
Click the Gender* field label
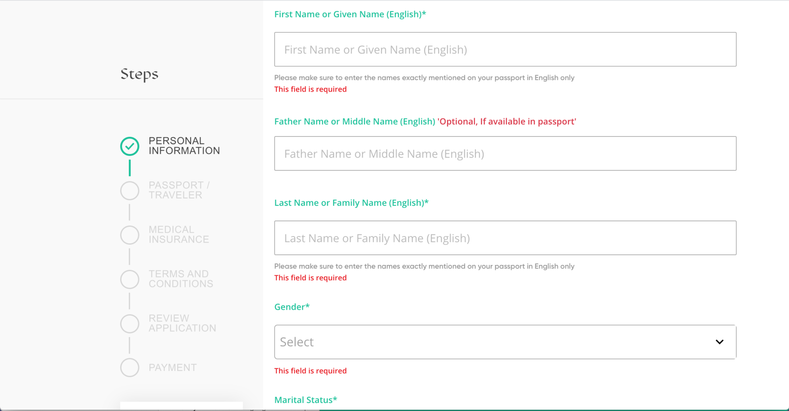[292, 307]
